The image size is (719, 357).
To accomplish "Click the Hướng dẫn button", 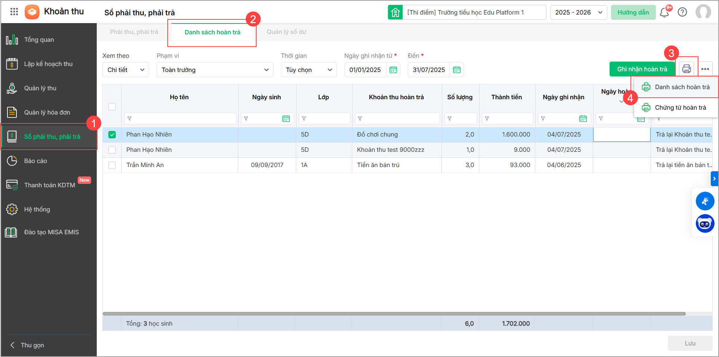I will click(x=633, y=12).
